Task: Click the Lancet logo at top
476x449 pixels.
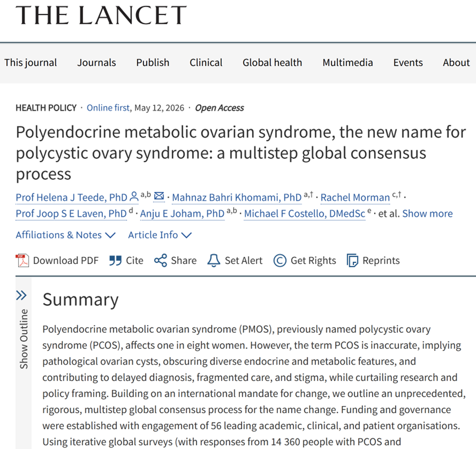Action: coord(101,15)
